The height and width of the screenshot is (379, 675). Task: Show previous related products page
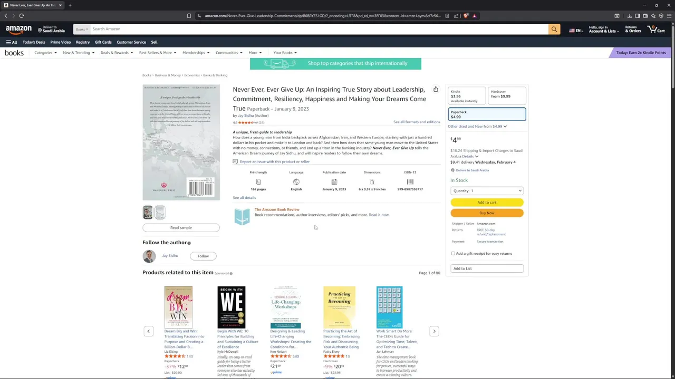(148, 331)
